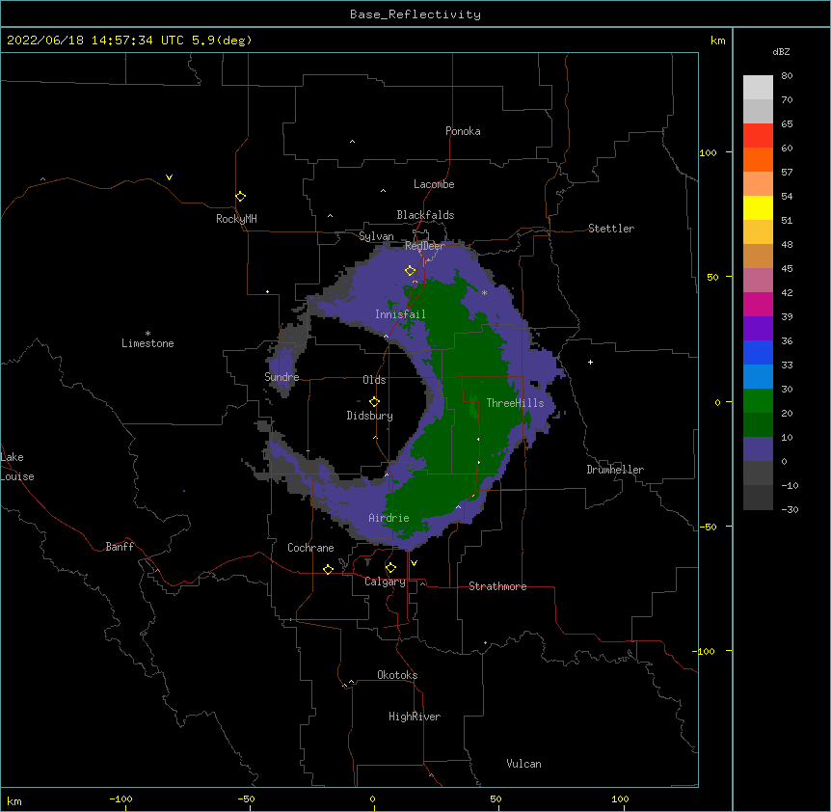Select the orange 57-60 dBZ legend swatch
This screenshot has width=831, height=812.
[758, 159]
